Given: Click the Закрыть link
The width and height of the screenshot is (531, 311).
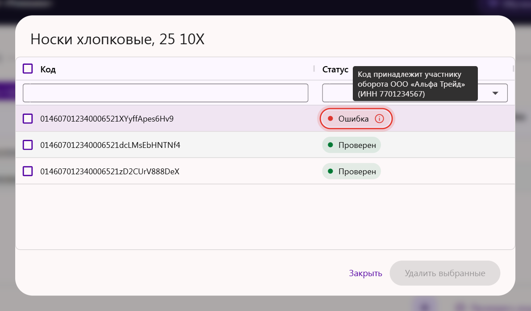Looking at the screenshot, I should click(x=365, y=273).
